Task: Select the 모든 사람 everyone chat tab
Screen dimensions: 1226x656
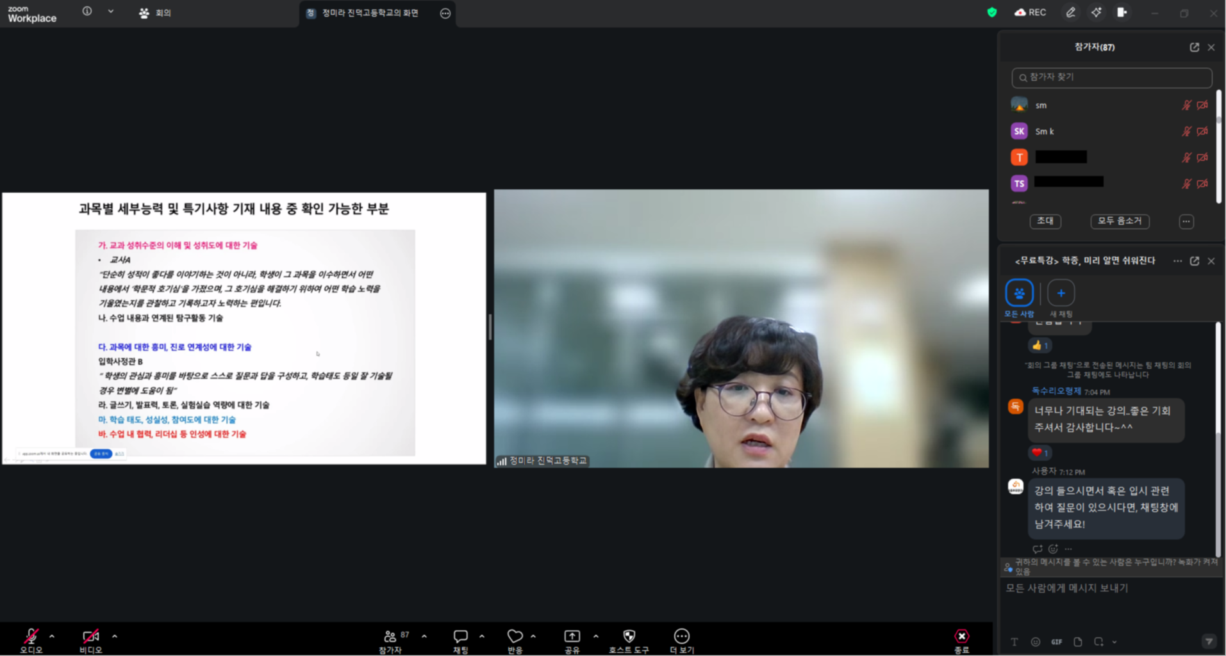Action: [1019, 298]
